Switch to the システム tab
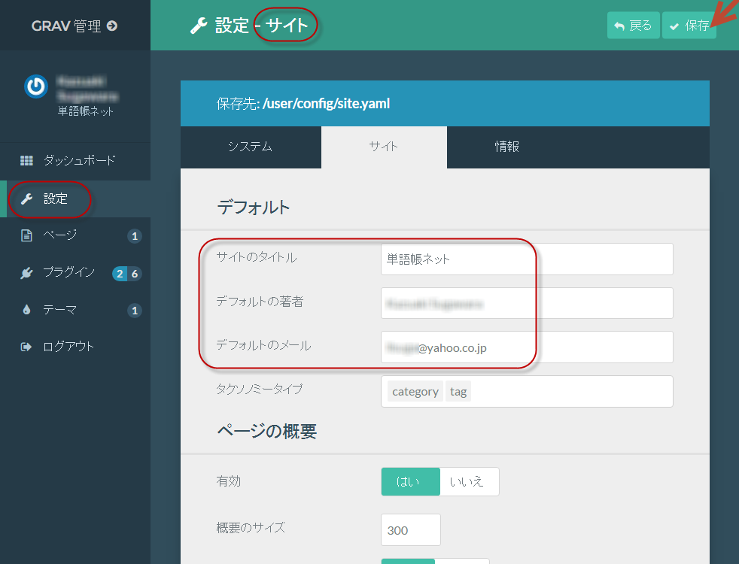Image resolution: width=739 pixels, height=564 pixels. (x=250, y=147)
